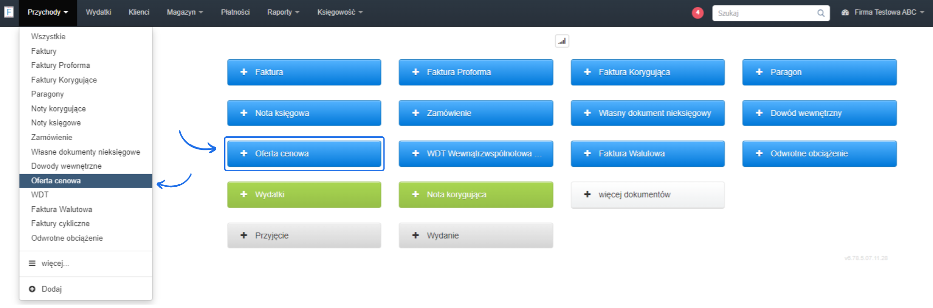Create Własny dokument nieksięgowy
Viewport: 933px width, 308px height.
click(648, 113)
